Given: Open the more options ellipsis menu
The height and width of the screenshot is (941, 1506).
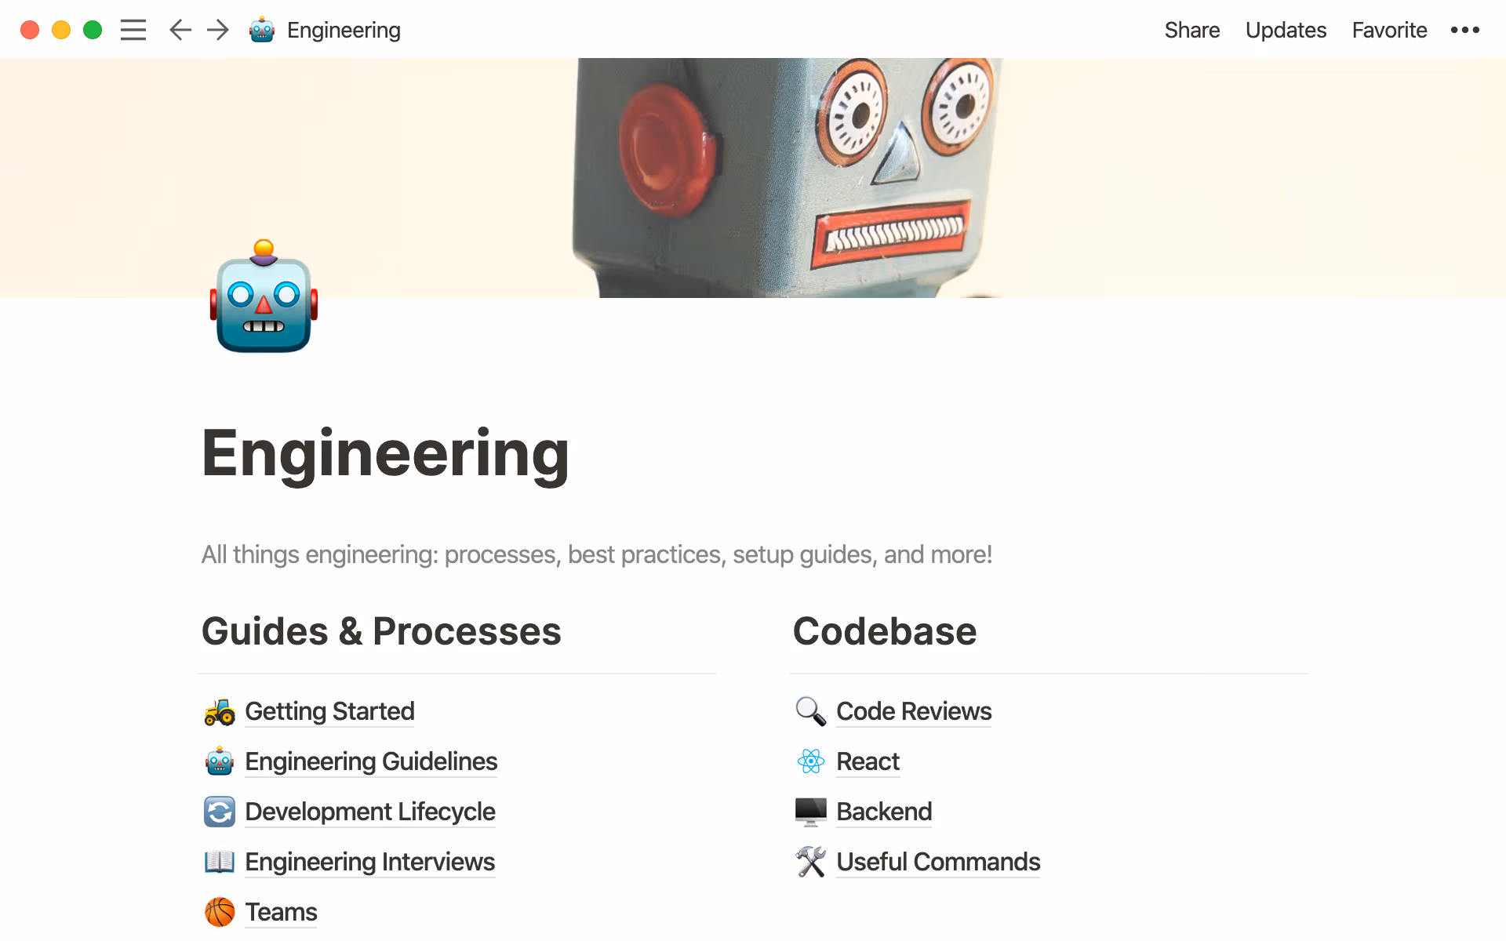Looking at the screenshot, I should coord(1465,30).
